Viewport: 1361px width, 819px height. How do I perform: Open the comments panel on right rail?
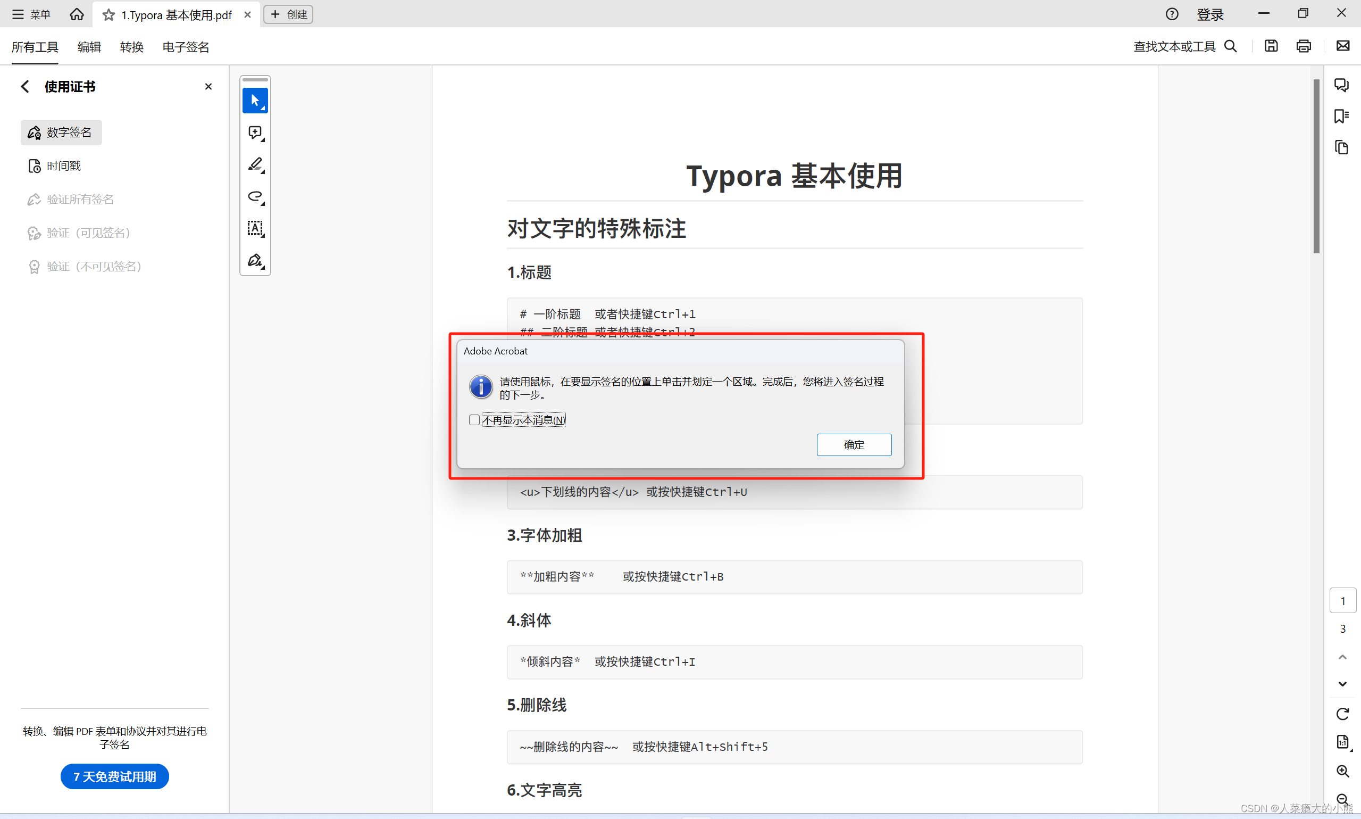click(1341, 85)
